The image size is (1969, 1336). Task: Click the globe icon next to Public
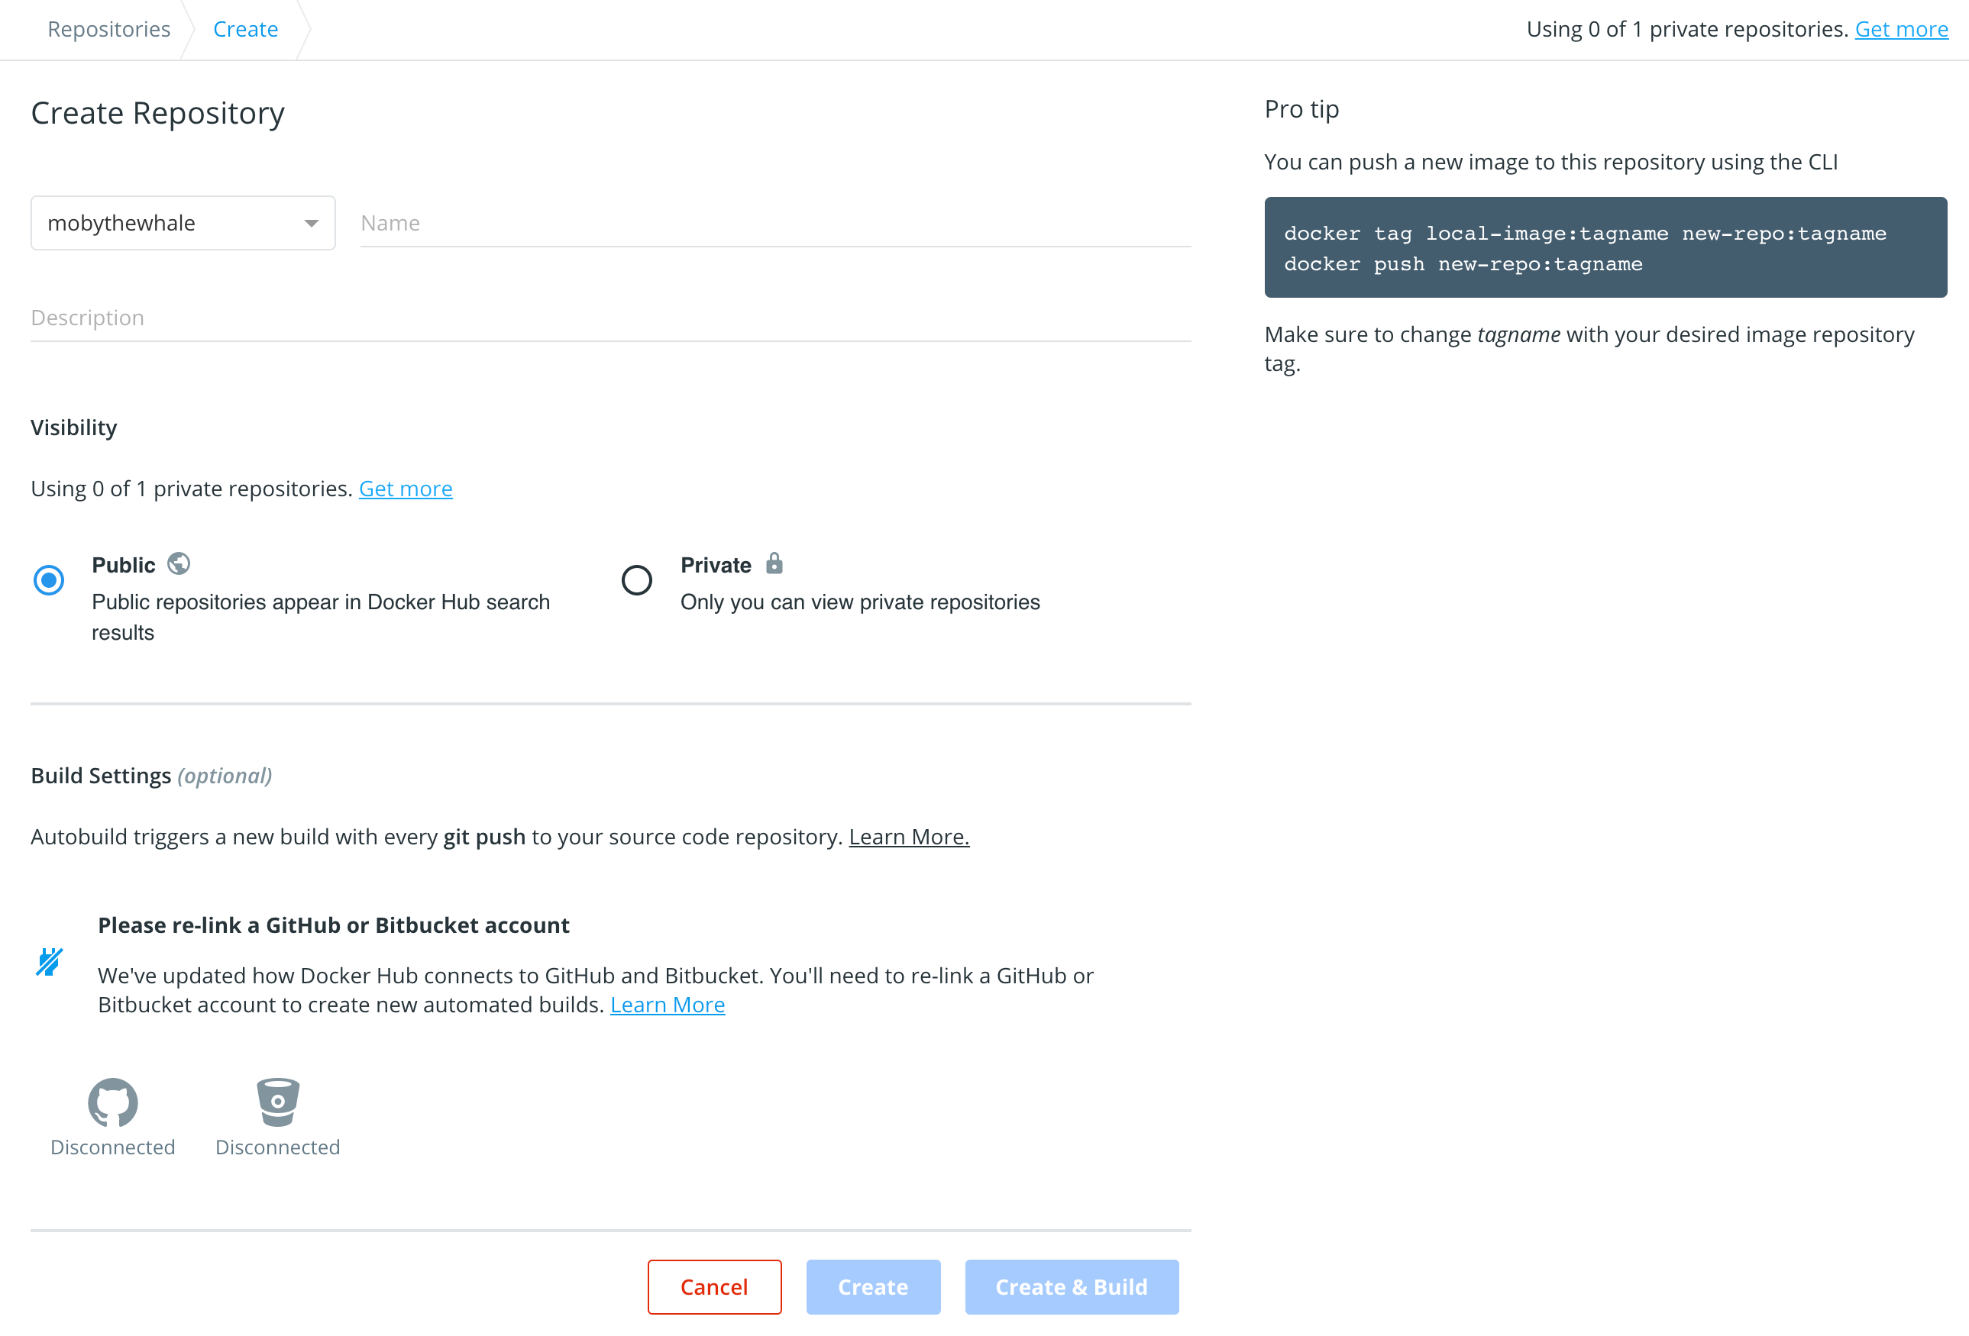179,563
